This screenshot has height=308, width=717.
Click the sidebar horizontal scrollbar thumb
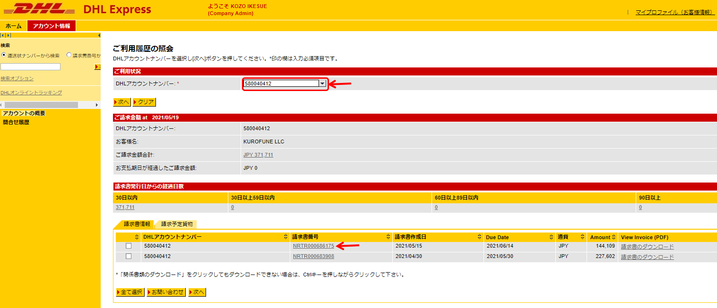coord(41,105)
